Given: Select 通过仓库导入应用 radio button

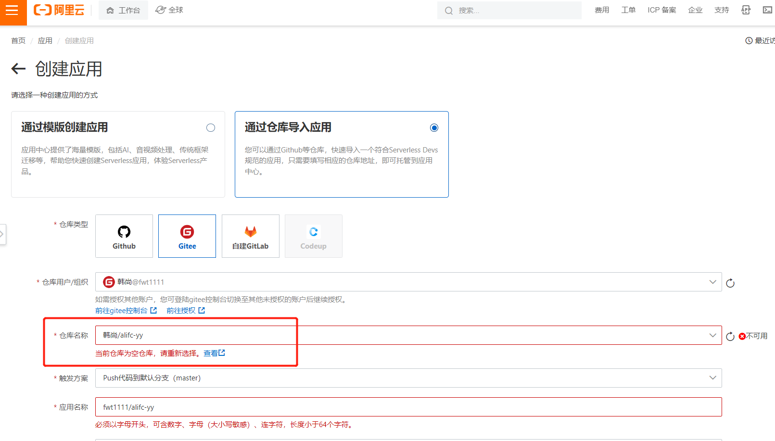Looking at the screenshot, I should coord(434,127).
